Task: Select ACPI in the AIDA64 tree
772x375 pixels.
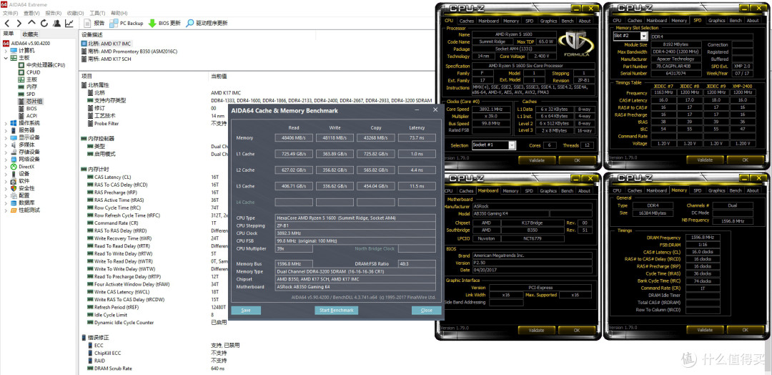Action: coord(27,116)
